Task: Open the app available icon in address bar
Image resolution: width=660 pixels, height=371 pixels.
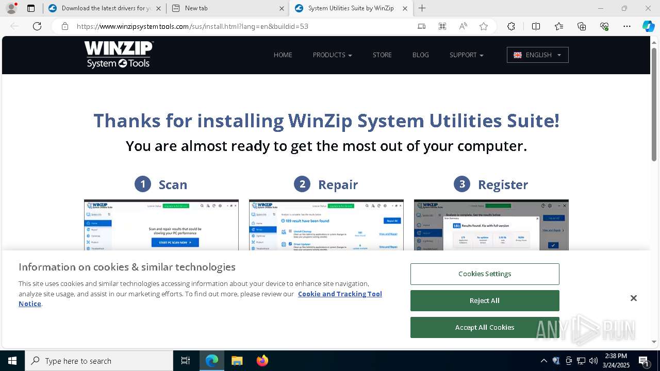Action: pyautogui.click(x=422, y=26)
